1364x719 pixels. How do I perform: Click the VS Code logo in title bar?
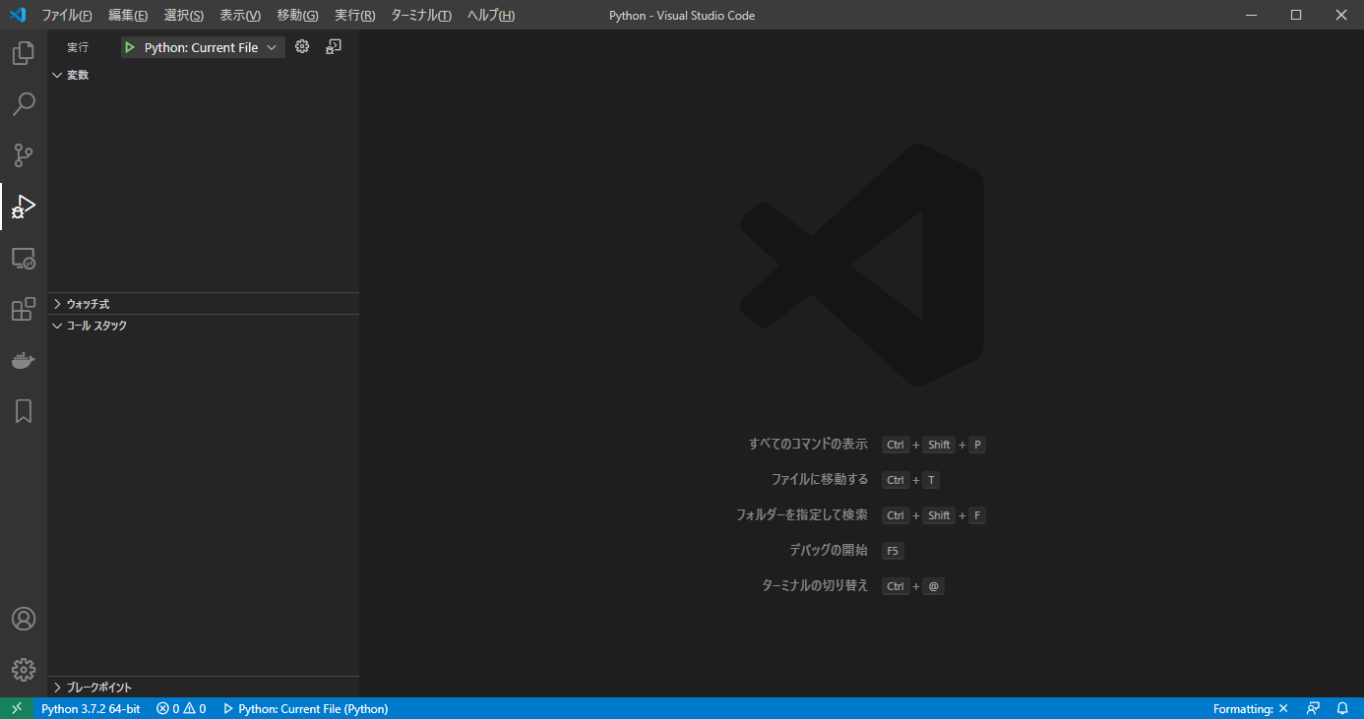(x=17, y=15)
